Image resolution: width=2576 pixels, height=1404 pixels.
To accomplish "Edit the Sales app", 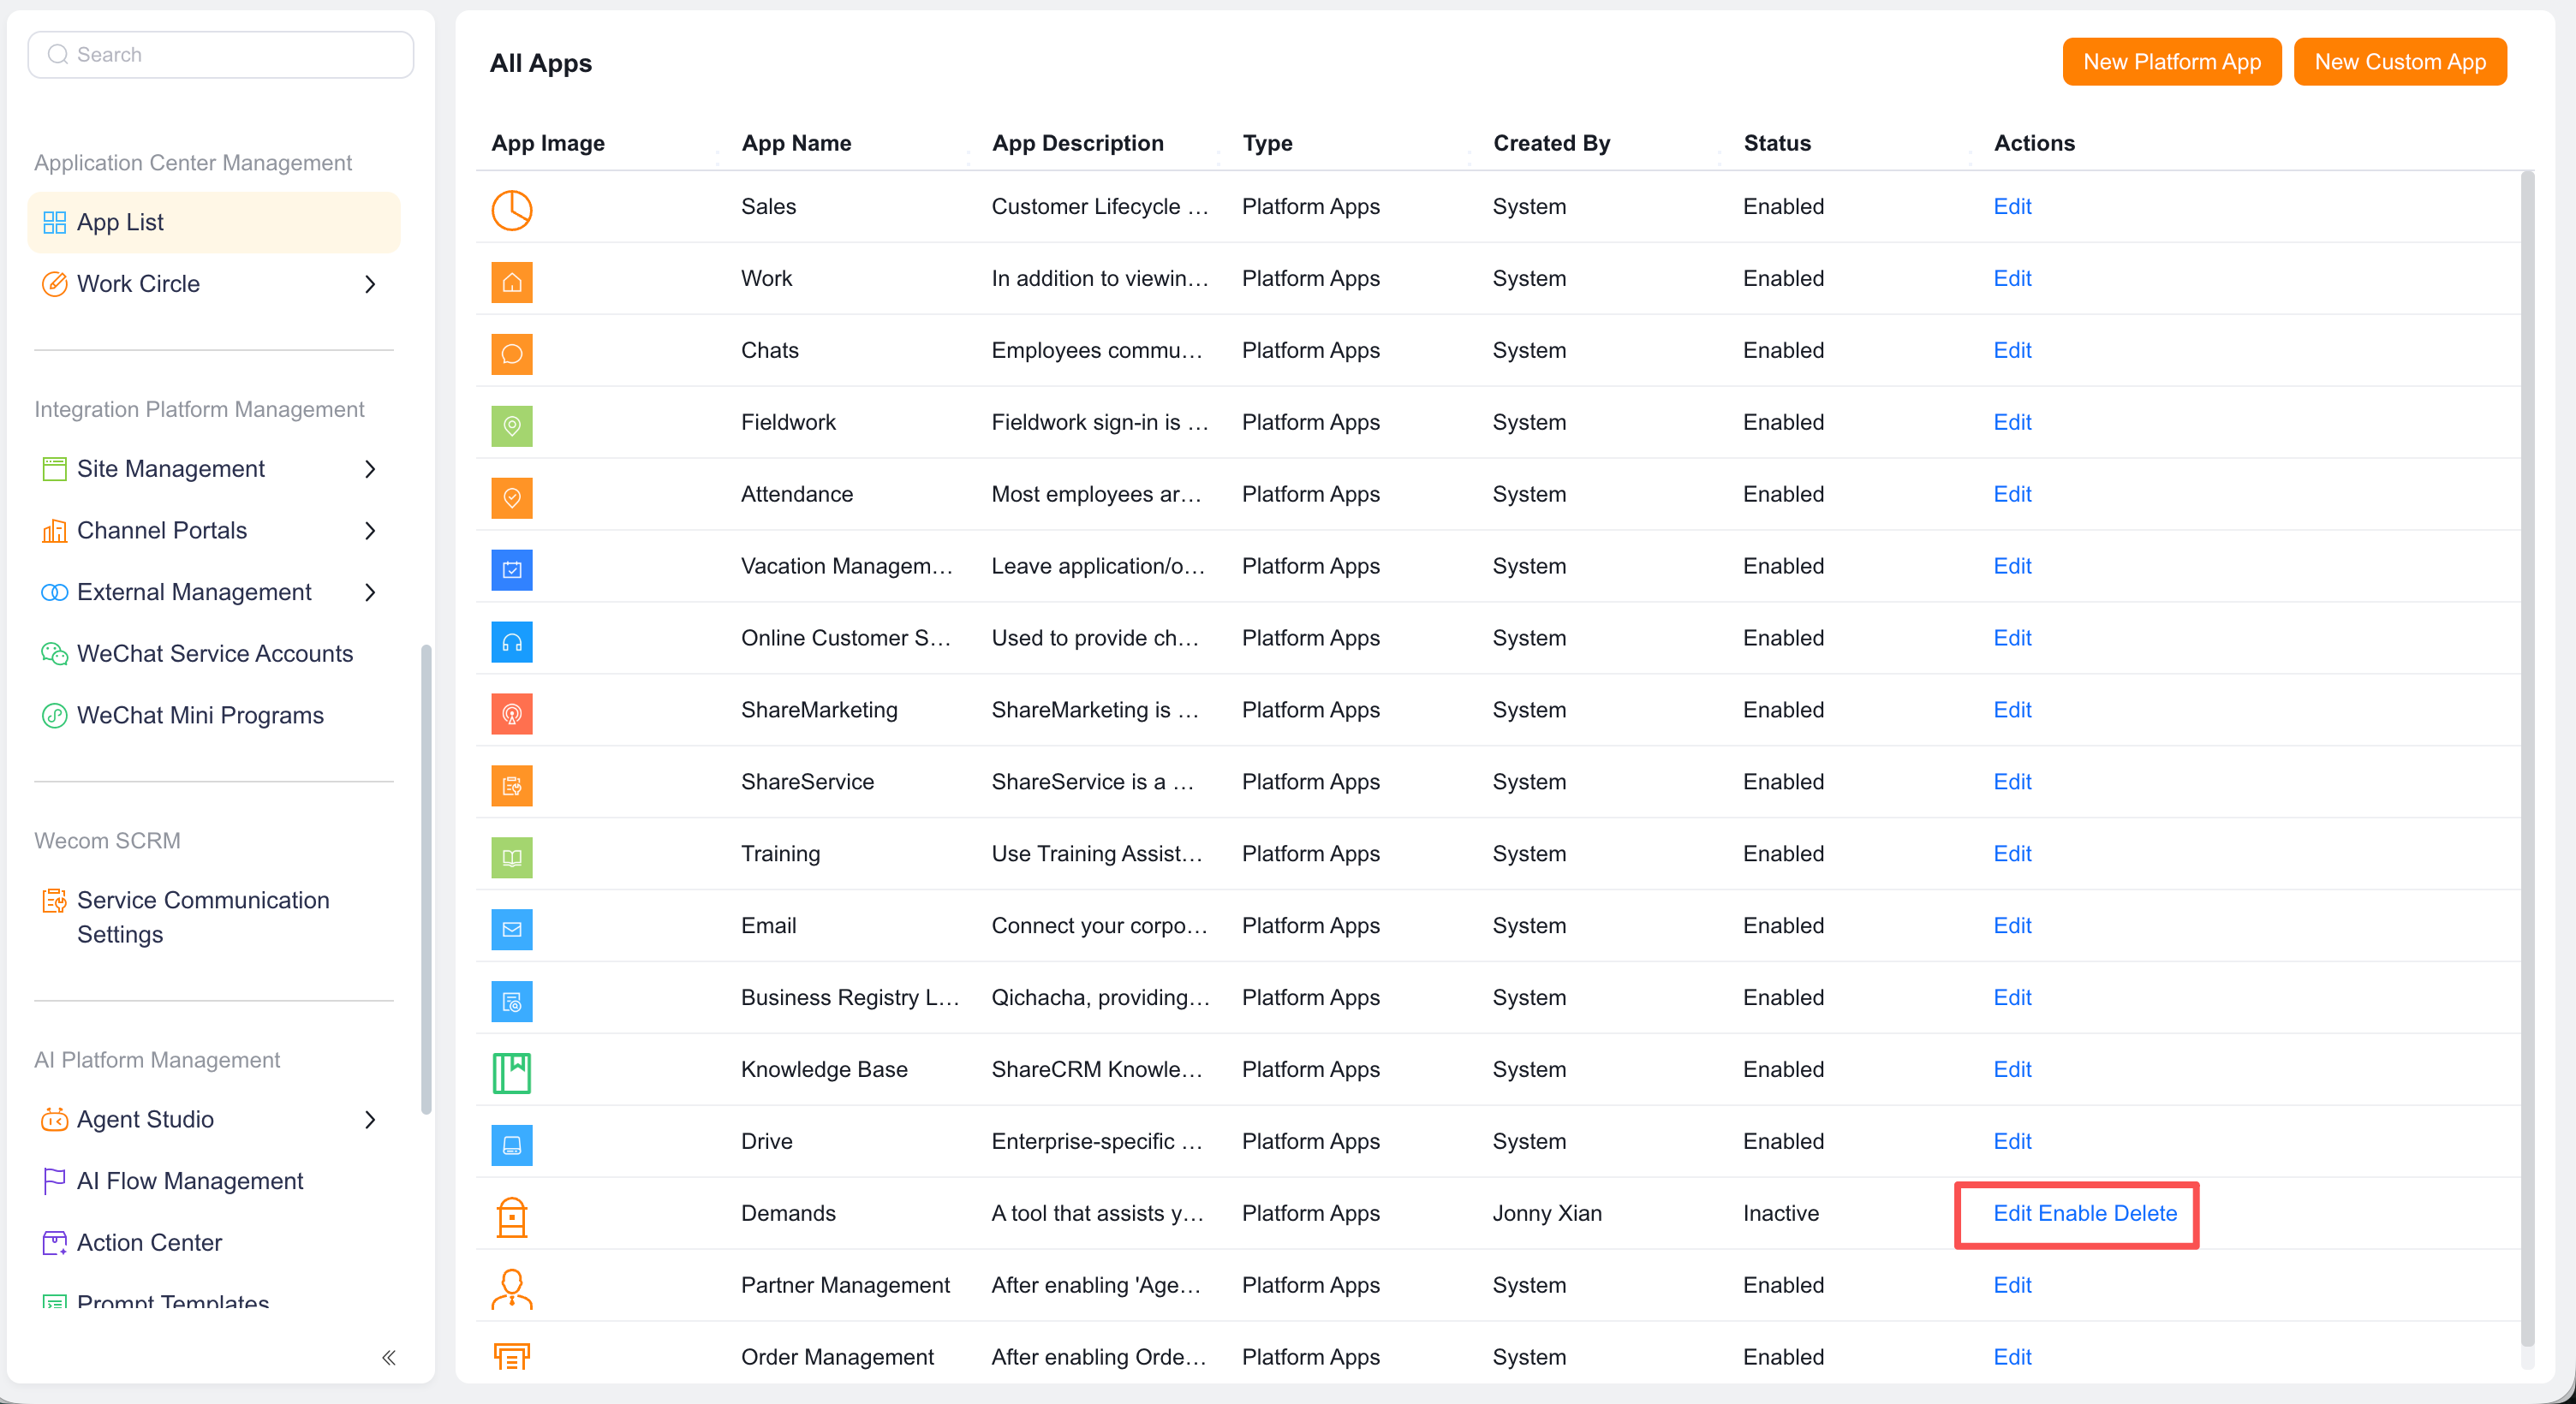I will 2012,206.
